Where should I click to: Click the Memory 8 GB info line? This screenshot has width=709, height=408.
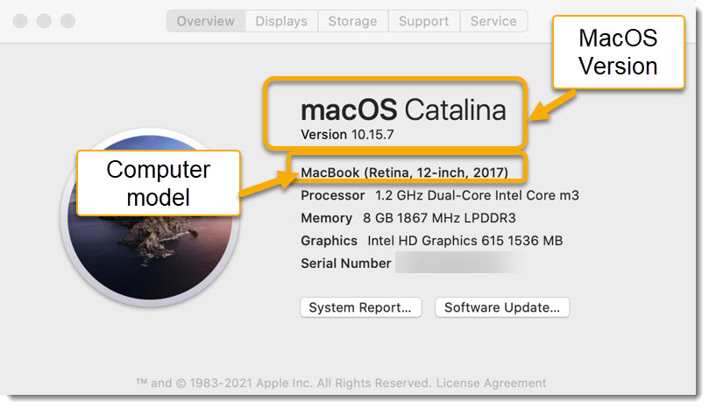point(408,218)
